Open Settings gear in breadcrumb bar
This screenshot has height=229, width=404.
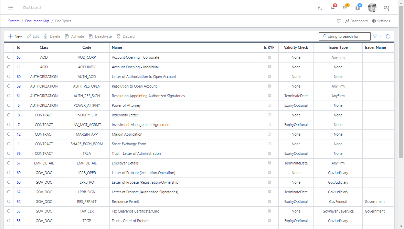(381, 21)
